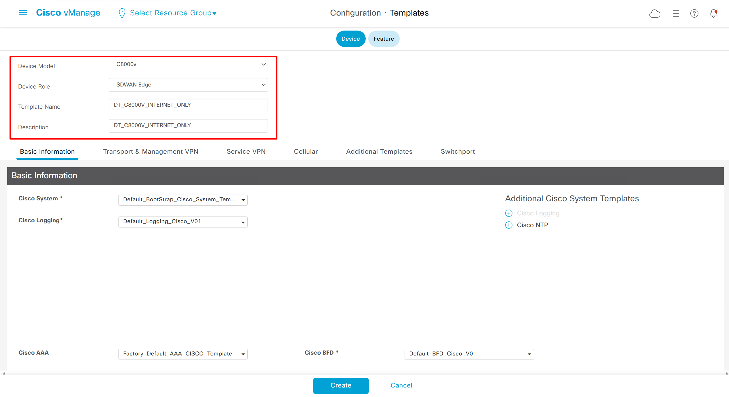Go to Transport & Management VPN tab

151,152
